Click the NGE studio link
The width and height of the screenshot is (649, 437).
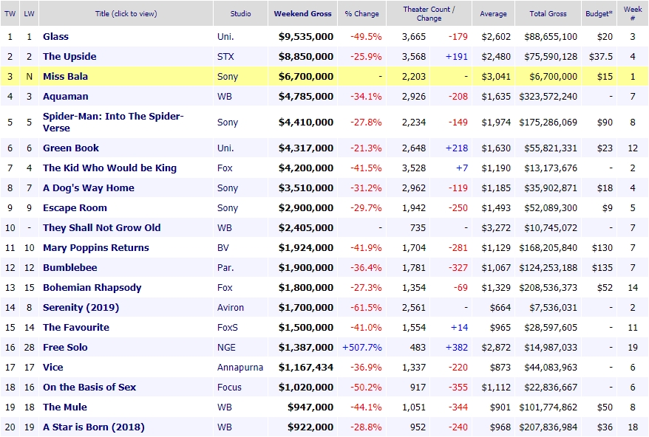click(x=226, y=347)
